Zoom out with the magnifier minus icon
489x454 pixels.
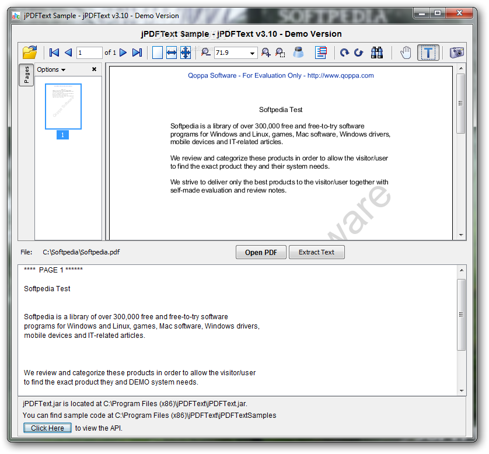205,53
